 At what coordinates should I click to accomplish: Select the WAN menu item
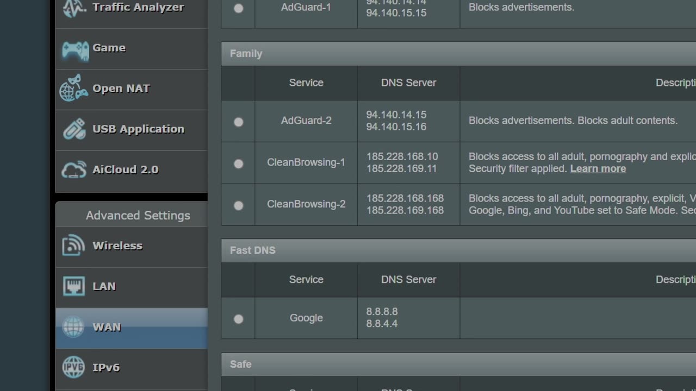click(x=131, y=328)
